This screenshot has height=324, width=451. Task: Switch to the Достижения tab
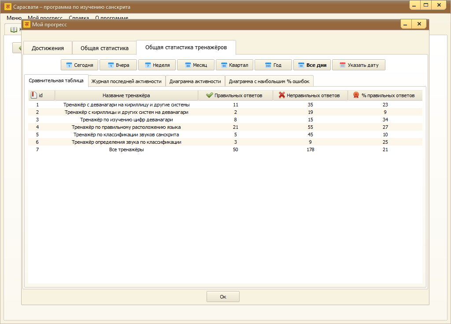48,48
